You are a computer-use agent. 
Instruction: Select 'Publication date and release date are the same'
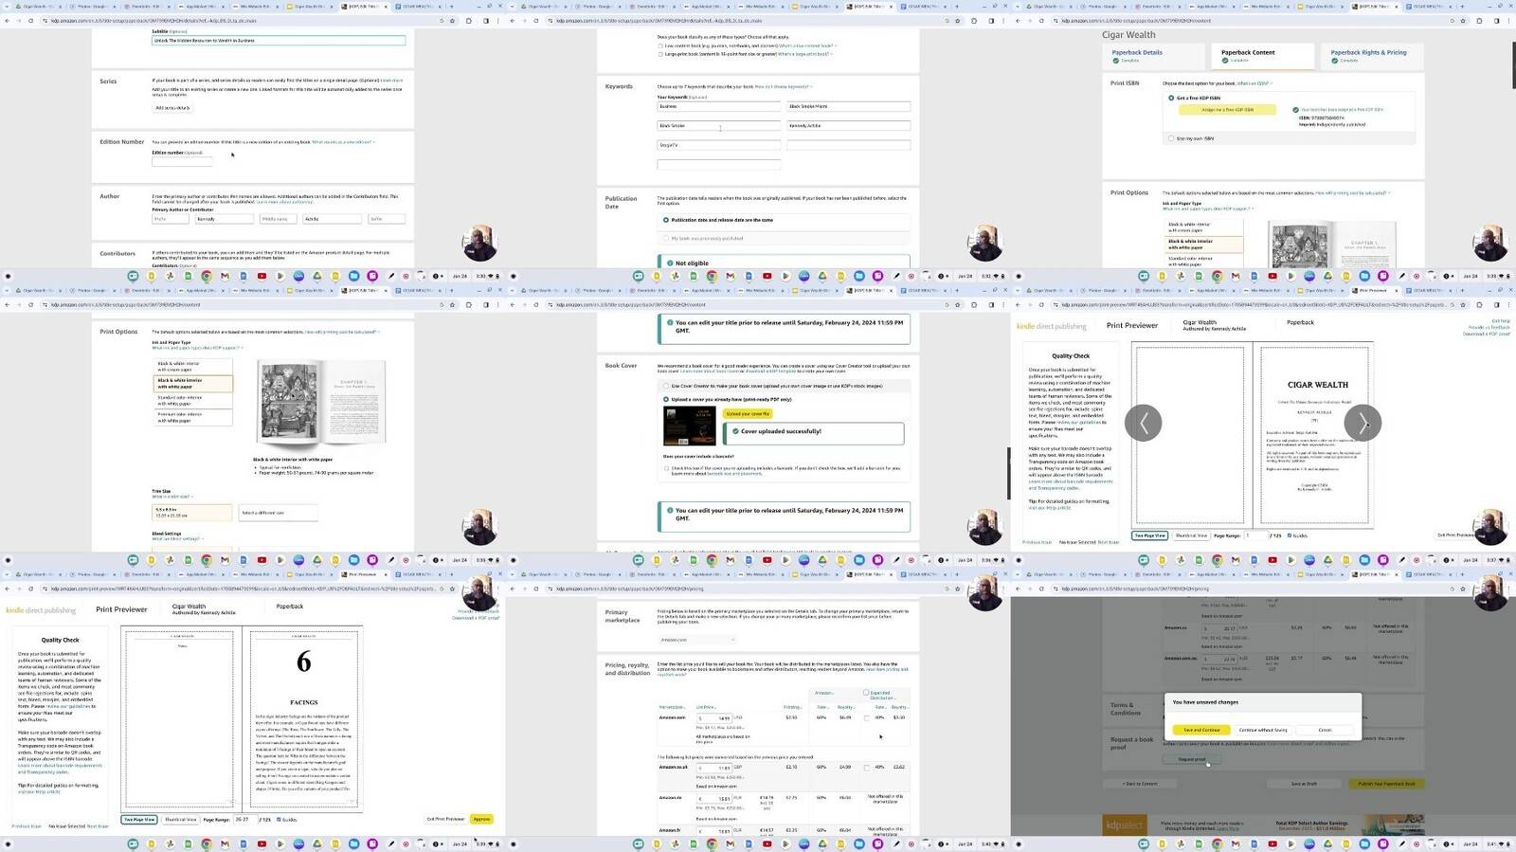[666, 220]
